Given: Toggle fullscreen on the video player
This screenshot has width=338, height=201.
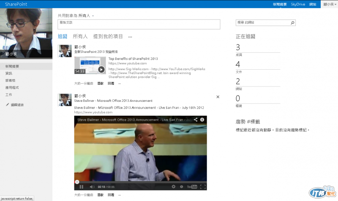Looking at the screenshot, I should pos(203,187).
